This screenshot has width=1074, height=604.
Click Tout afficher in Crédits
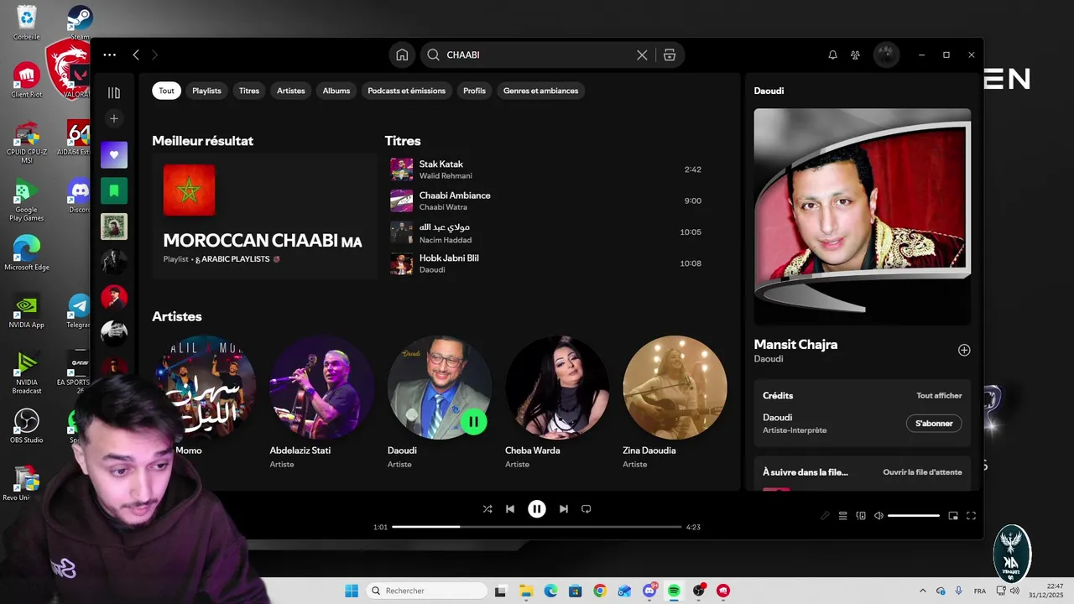point(939,396)
